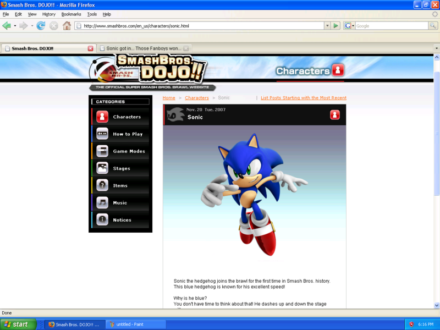Click the vertical scrollbar thumb
The width and height of the screenshot is (440, 330).
click(x=437, y=134)
